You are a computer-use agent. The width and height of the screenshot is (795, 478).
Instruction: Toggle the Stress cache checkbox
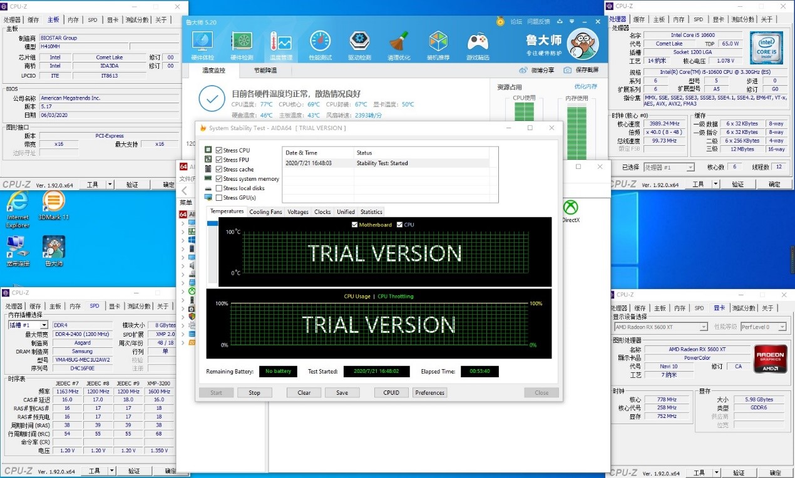(x=219, y=169)
